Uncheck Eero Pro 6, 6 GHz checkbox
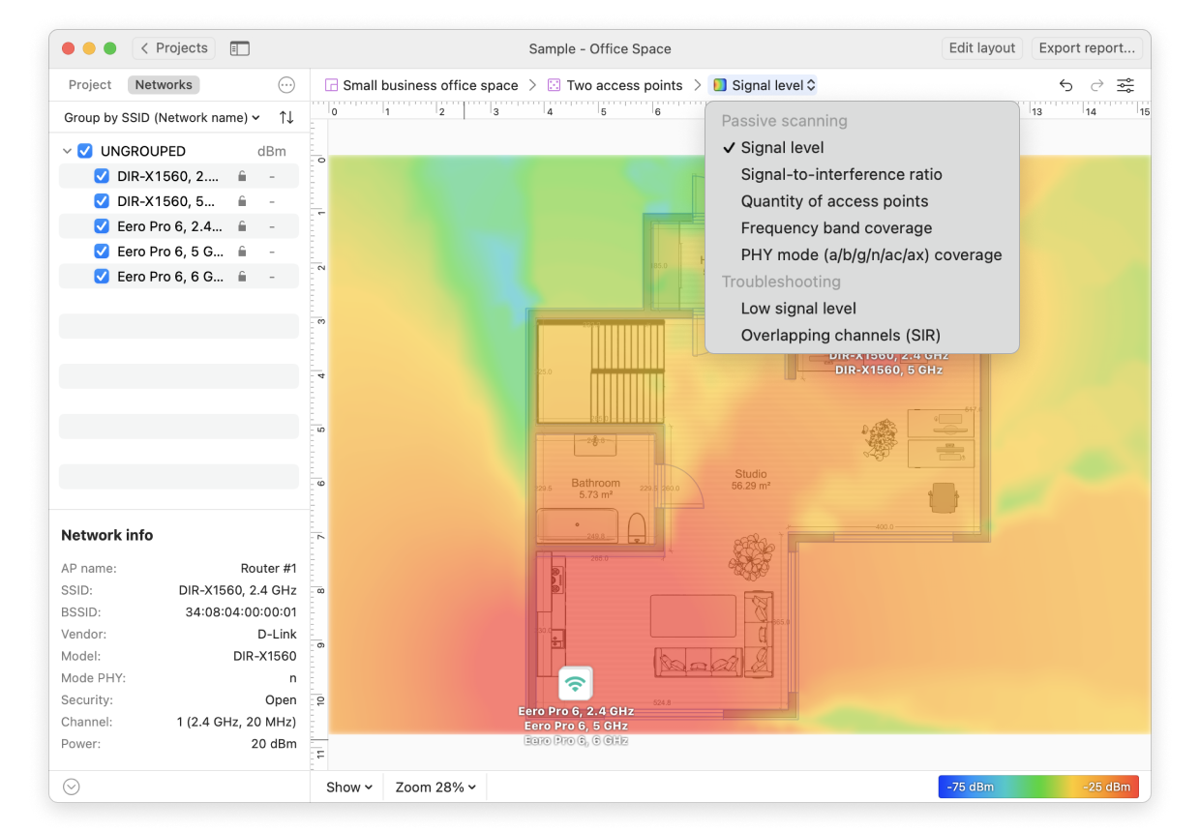This screenshot has width=1200, height=832. 102,277
